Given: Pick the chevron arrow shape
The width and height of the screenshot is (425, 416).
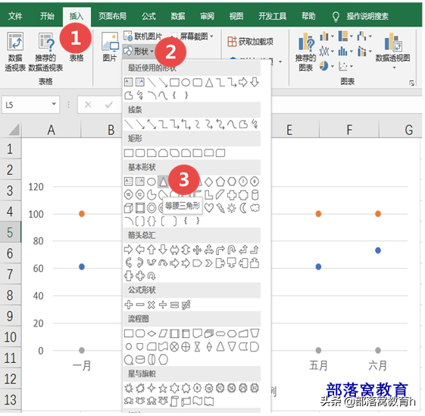Looking at the screenshot, I should [208, 263].
